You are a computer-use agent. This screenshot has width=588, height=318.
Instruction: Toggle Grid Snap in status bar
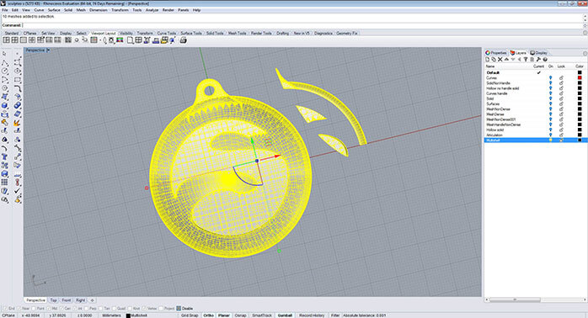point(190,315)
